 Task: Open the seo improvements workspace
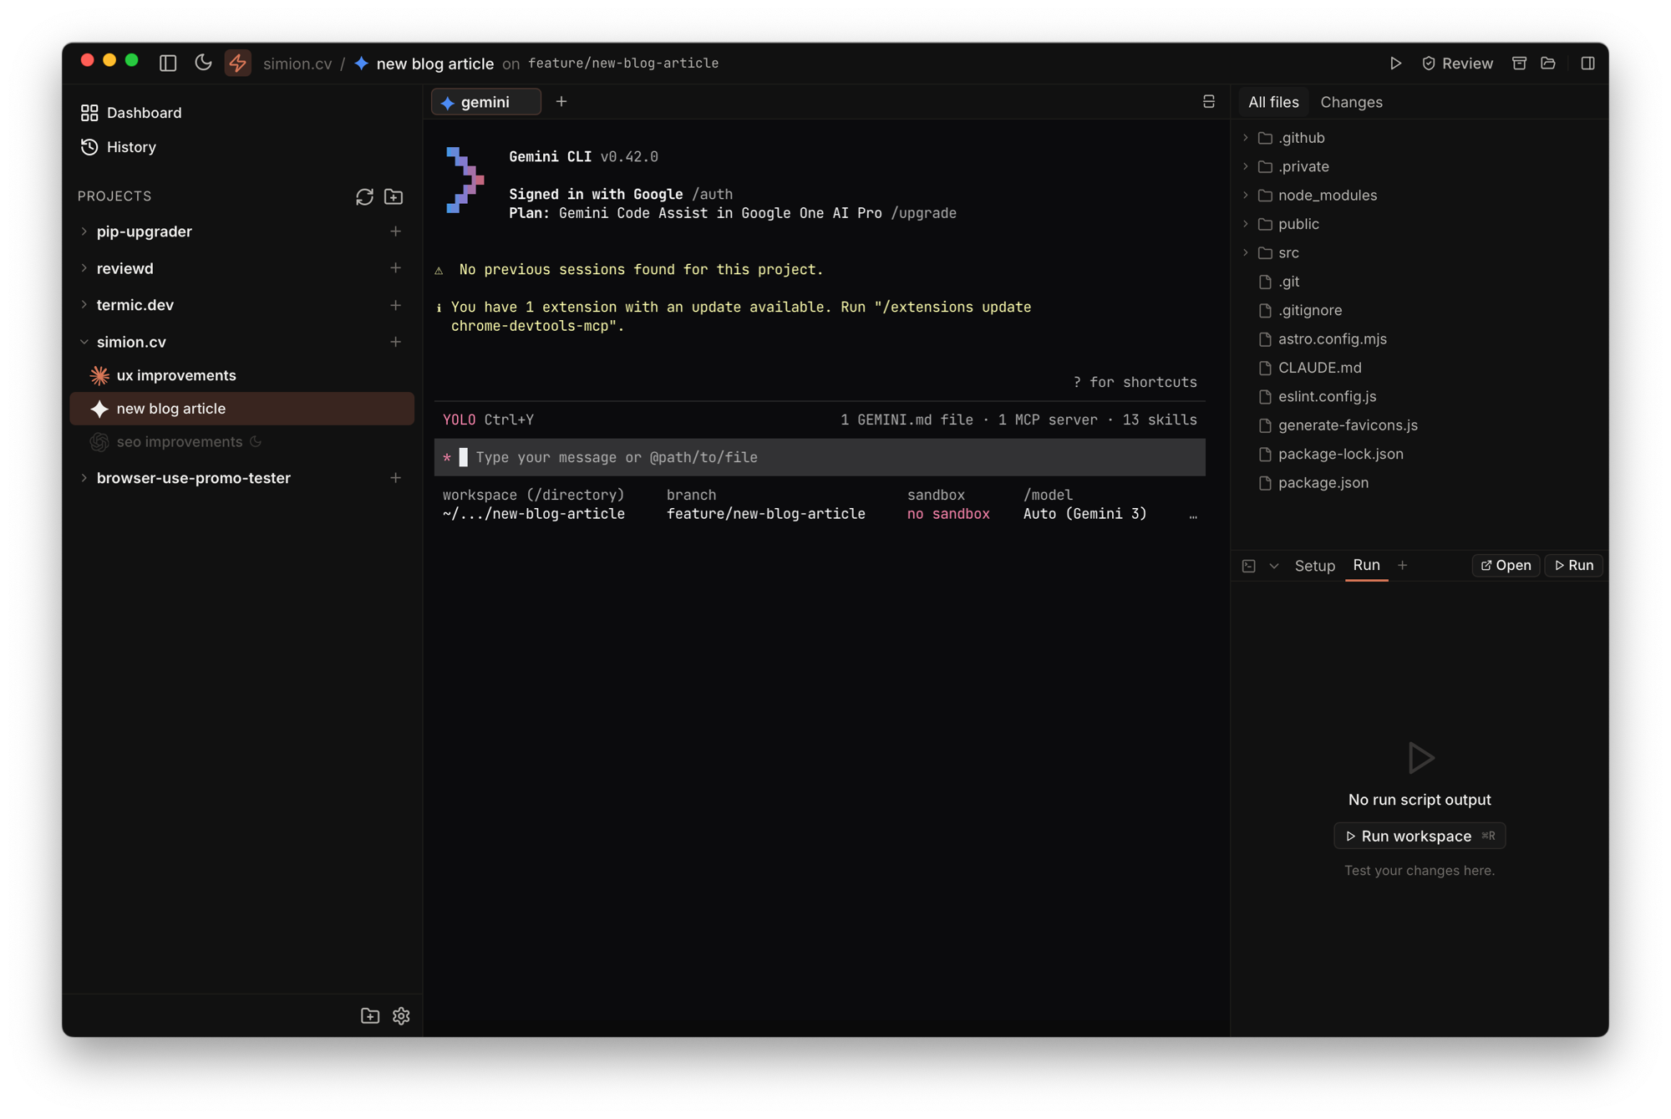pyautogui.click(x=242, y=442)
